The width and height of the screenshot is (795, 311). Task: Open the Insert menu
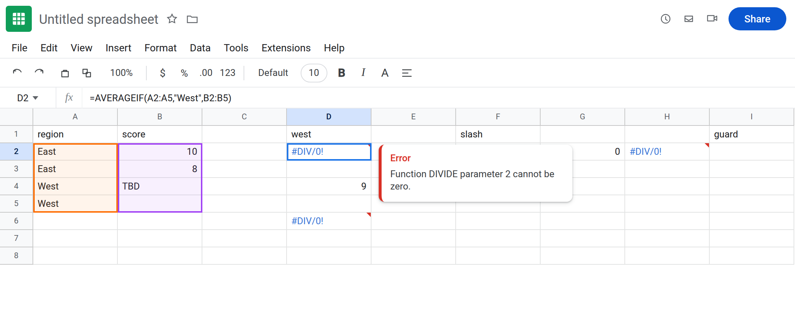point(118,48)
